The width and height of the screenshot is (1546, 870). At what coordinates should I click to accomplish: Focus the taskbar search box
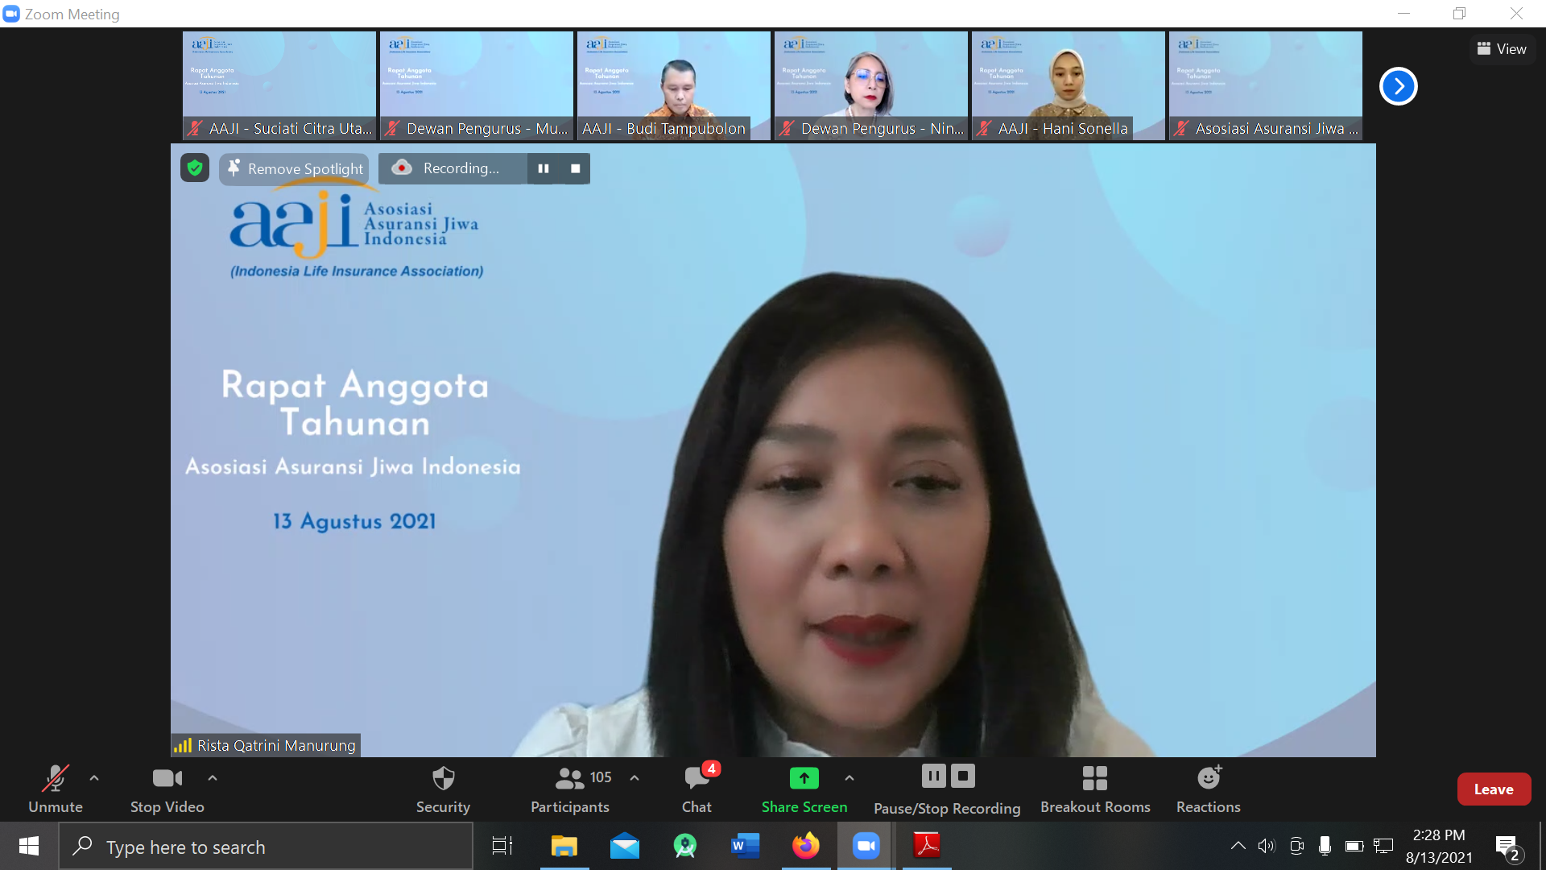266,847
